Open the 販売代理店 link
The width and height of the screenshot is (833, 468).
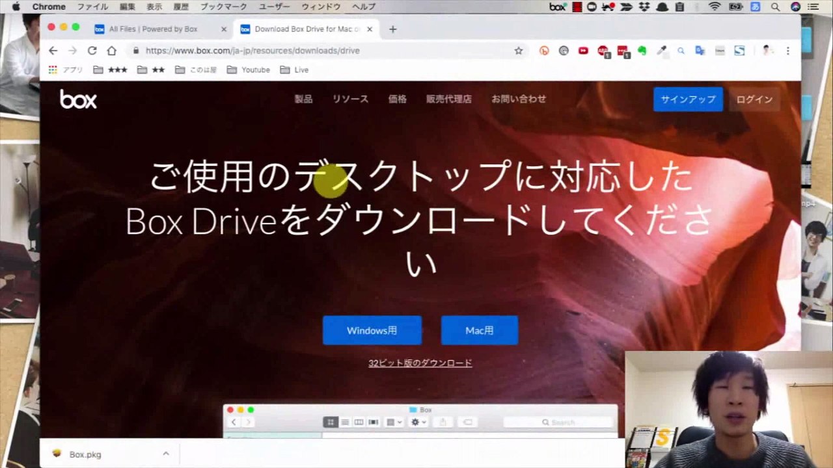(x=449, y=99)
